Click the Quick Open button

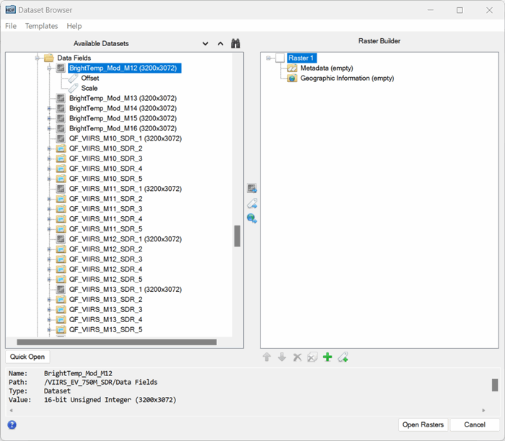point(27,357)
